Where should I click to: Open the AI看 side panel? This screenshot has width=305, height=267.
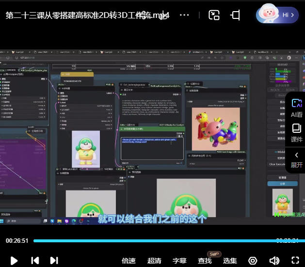[x=296, y=107]
